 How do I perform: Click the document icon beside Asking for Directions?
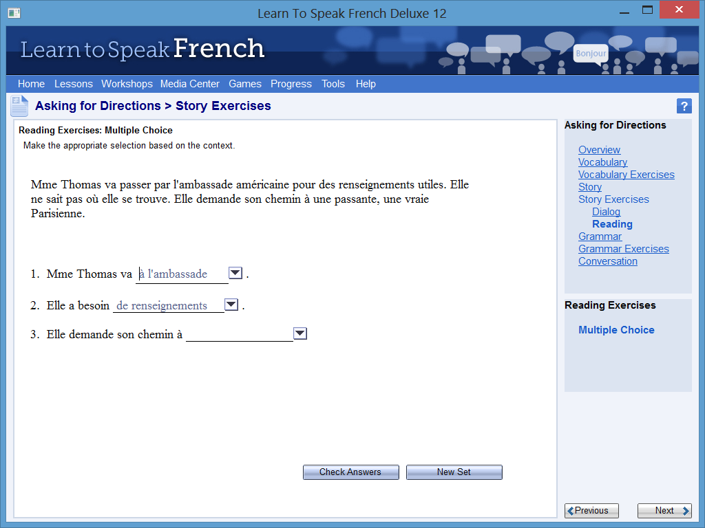pyautogui.click(x=19, y=107)
